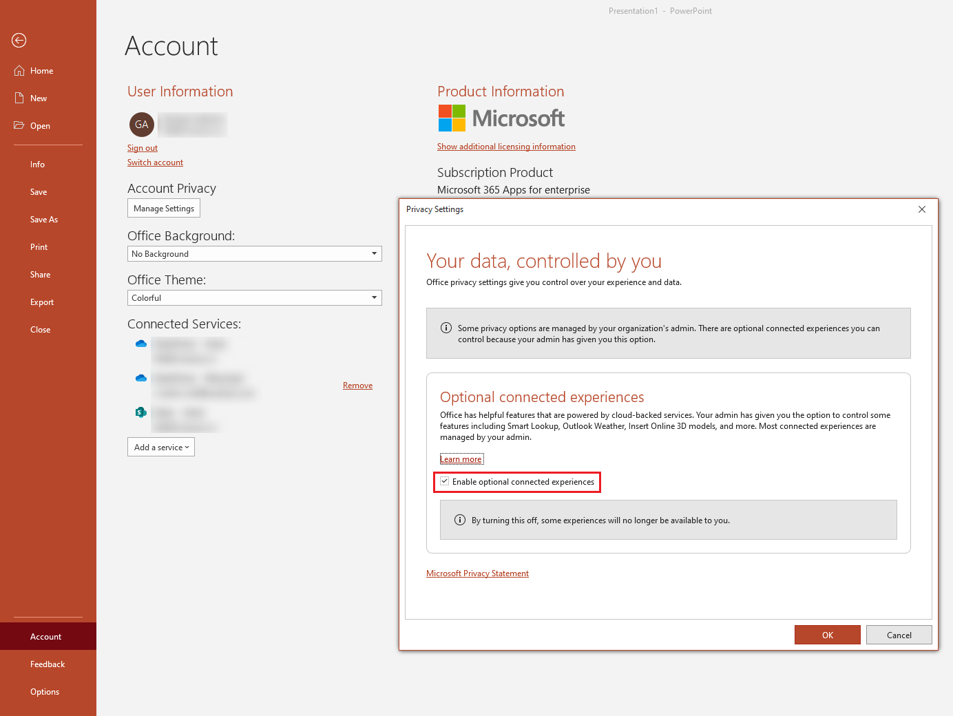Click the back arrow icon in the sidebar
953x716 pixels.
[19, 41]
